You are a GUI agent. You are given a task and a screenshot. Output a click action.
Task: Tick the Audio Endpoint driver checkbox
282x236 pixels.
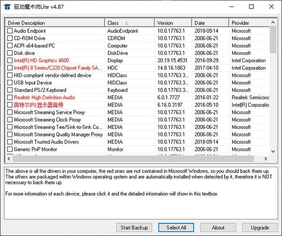point(10,31)
